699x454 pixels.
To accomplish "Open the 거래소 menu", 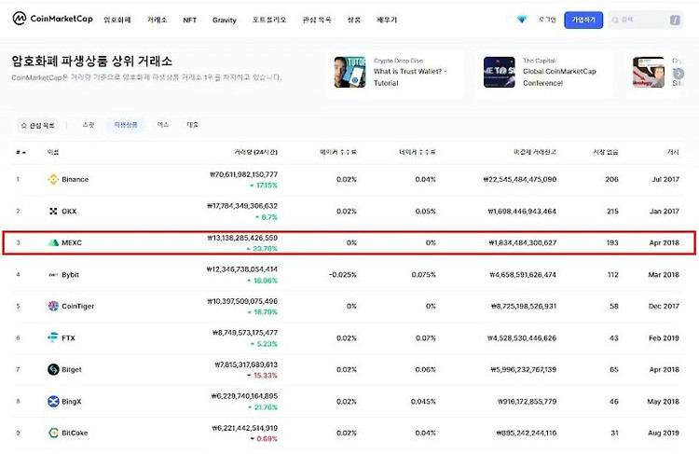I will tap(157, 21).
